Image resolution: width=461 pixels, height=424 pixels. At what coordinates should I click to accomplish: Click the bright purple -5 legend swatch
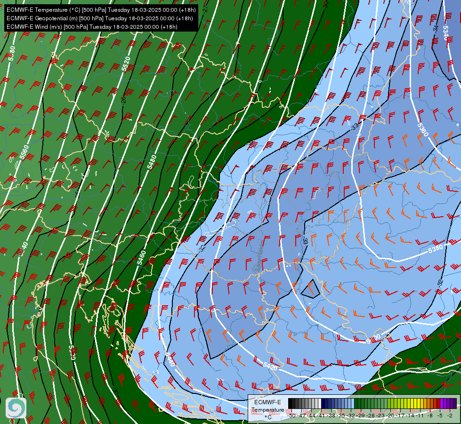click(x=442, y=403)
